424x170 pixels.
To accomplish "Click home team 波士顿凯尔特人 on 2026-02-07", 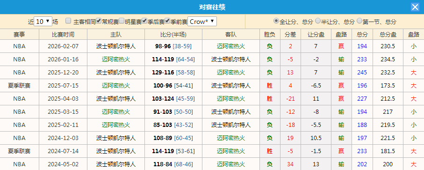I will 116,46.
